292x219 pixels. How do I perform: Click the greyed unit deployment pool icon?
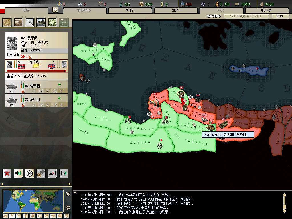click(64, 22)
